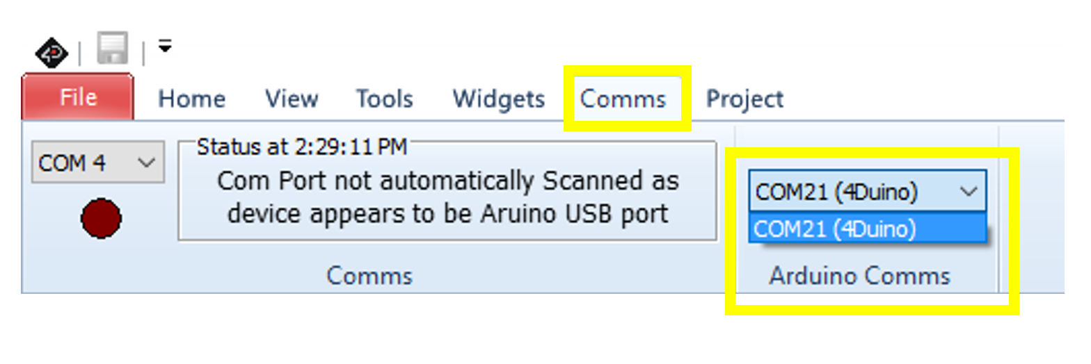Screen dimensions: 1091x364
Task: Click the COM 4 port value text
Action: click(x=73, y=163)
